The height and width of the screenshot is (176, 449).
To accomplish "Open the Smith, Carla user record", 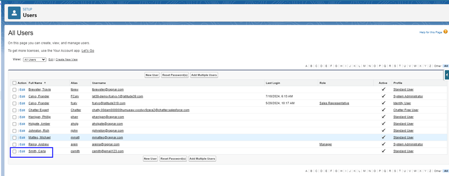I will 37,151.
